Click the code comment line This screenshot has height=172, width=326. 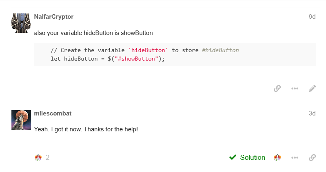144,50
